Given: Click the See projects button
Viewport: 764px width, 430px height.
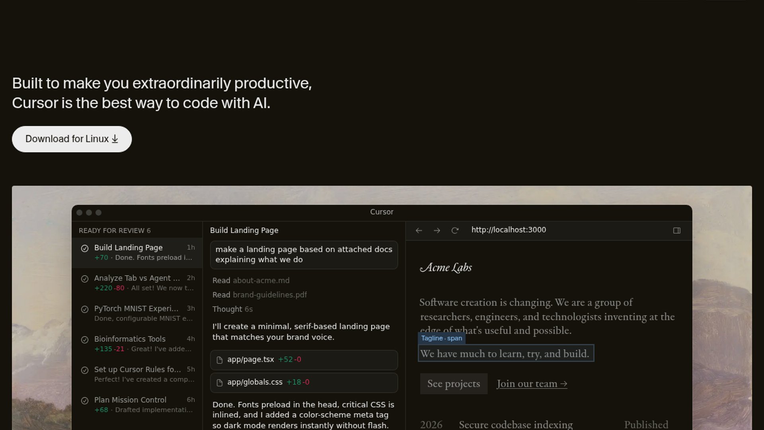Looking at the screenshot, I should coord(454,384).
